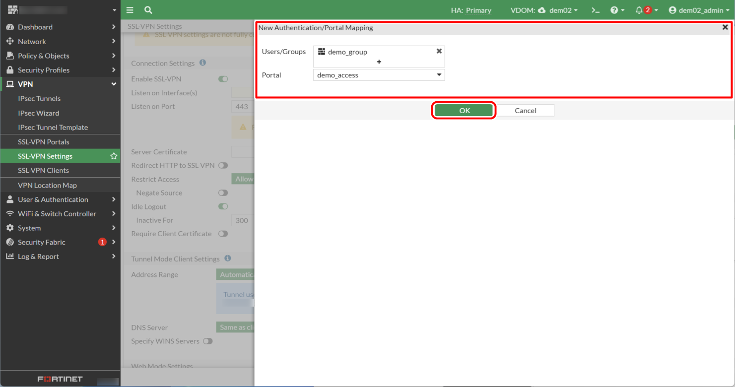The width and height of the screenshot is (735, 387).
Task: Toggle Redirect HTTP to SSL-VPN switch
Action: [223, 166]
